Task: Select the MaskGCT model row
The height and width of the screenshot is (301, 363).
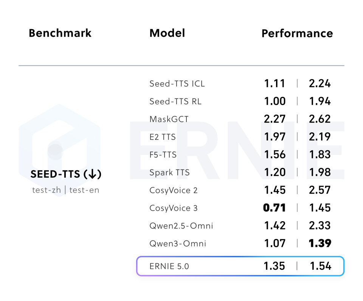Action: [x=169, y=119]
